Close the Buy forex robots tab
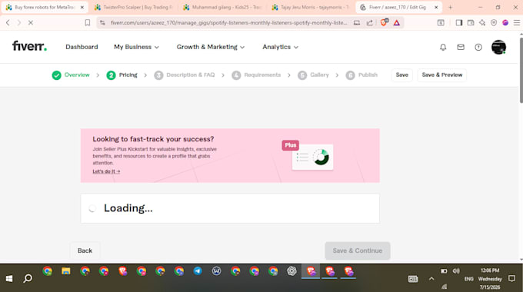The height and width of the screenshot is (292, 523). click(x=82, y=7)
